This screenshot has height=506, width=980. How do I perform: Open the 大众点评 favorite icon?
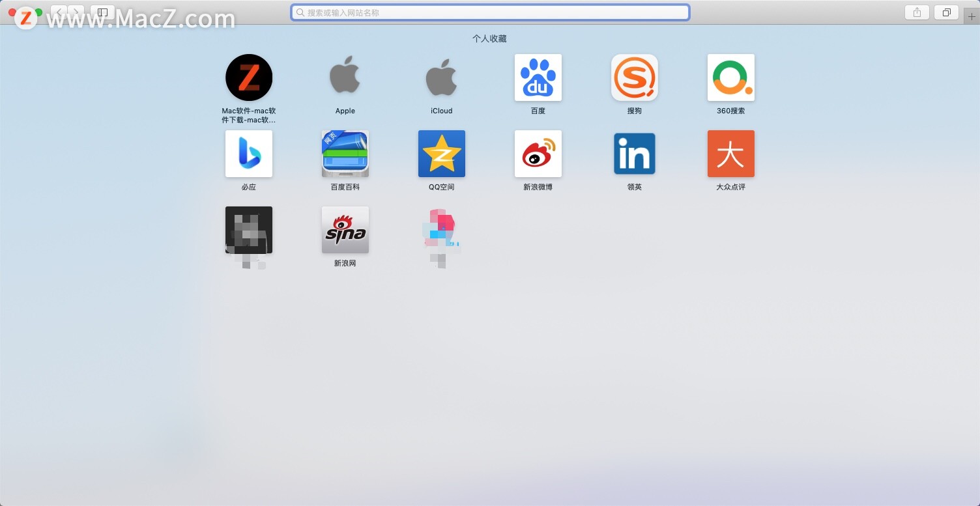point(731,154)
